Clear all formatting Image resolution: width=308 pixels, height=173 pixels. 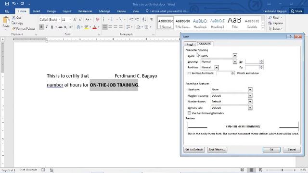point(97,20)
